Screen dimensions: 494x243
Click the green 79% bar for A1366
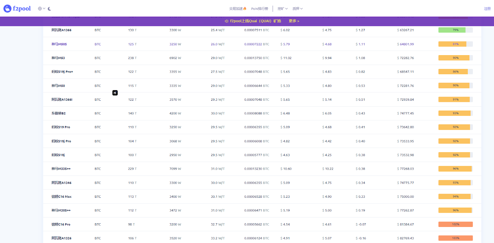(x=455, y=30)
